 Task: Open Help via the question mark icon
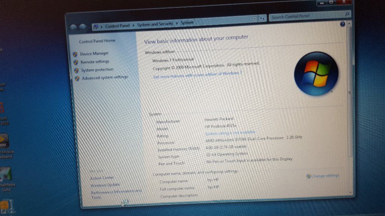[342, 24]
